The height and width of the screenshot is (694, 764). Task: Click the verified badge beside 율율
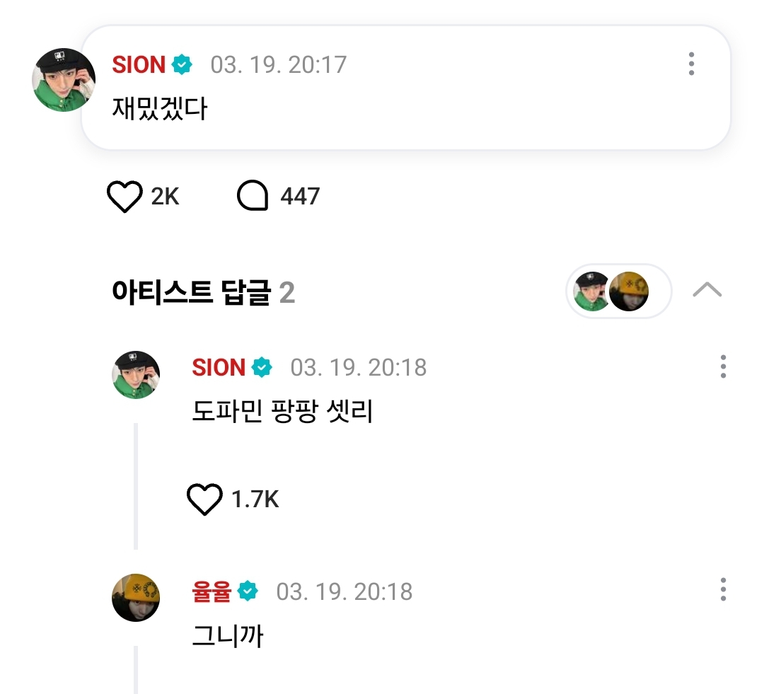248,591
